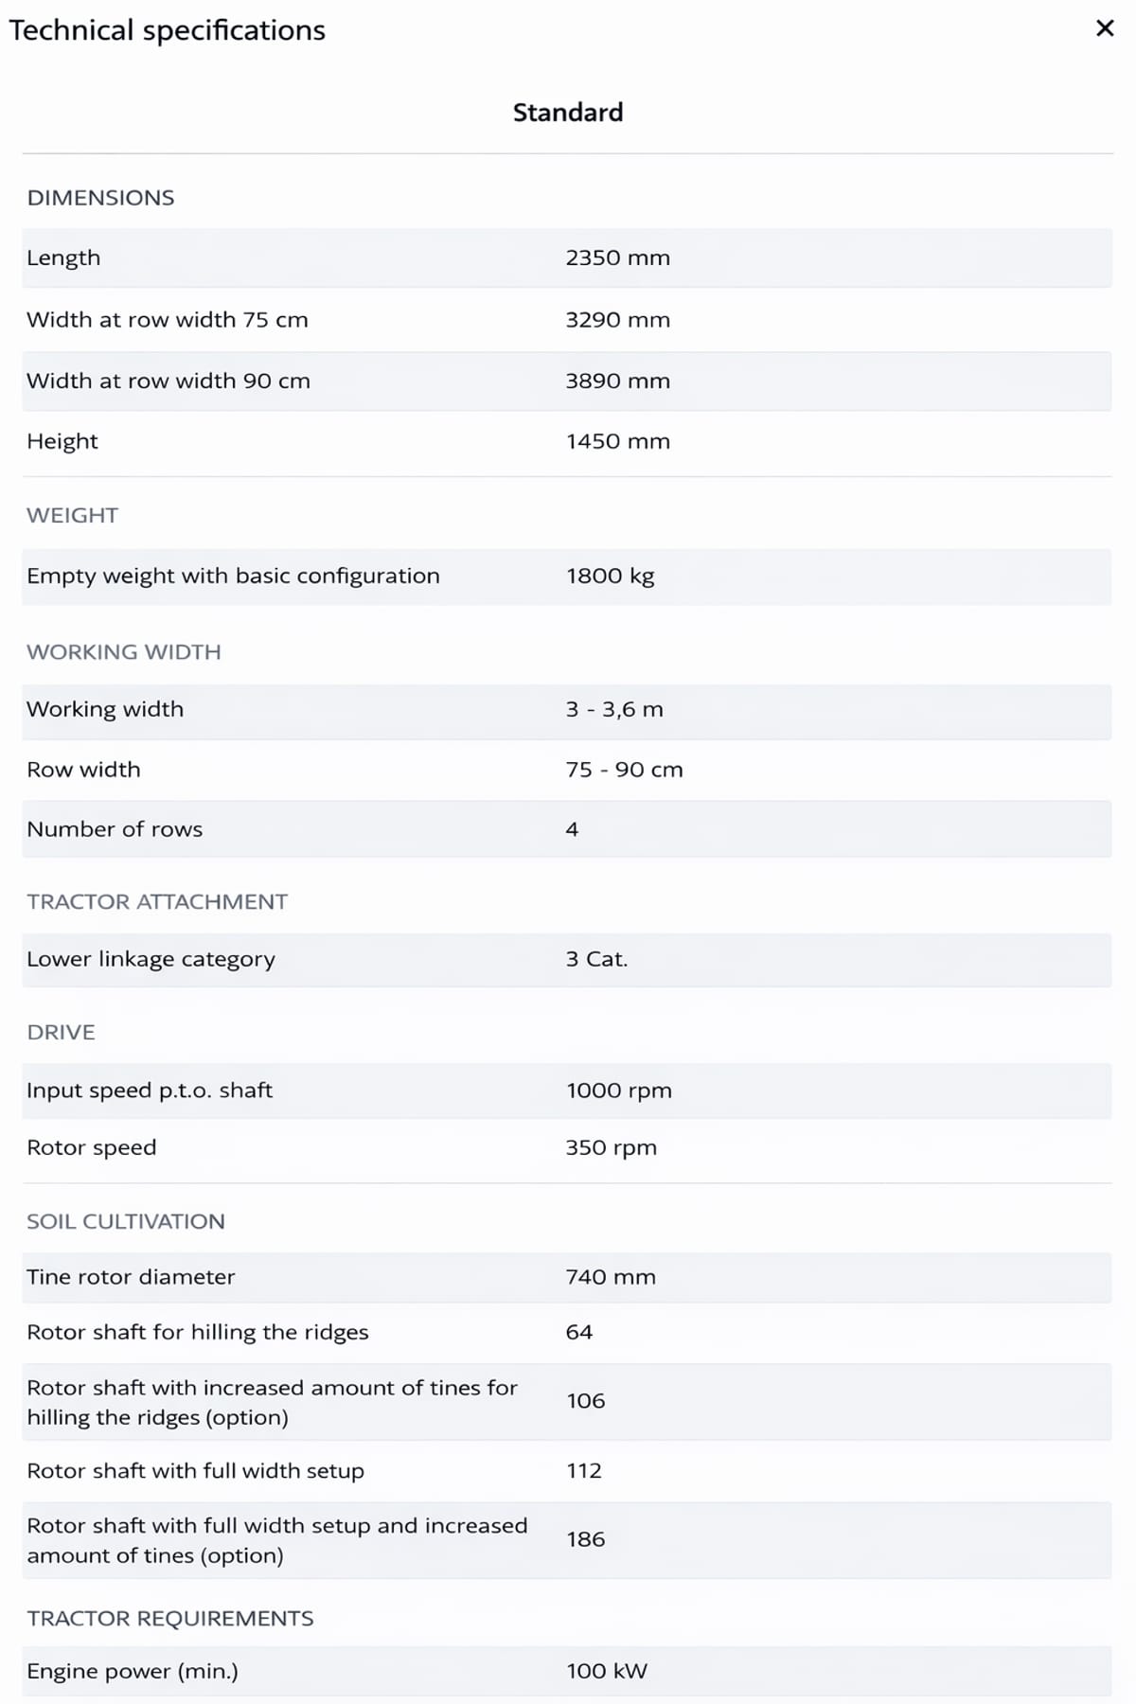This screenshot has height=1704, width=1136.
Task: Select the Width at row width 90 cm label
Action: click(169, 381)
